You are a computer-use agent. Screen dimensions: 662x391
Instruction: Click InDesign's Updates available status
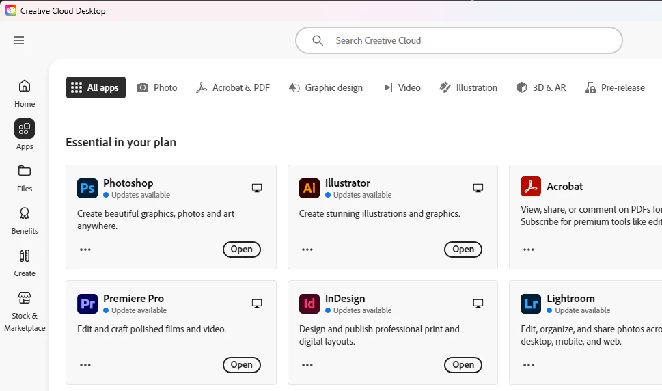(x=359, y=311)
